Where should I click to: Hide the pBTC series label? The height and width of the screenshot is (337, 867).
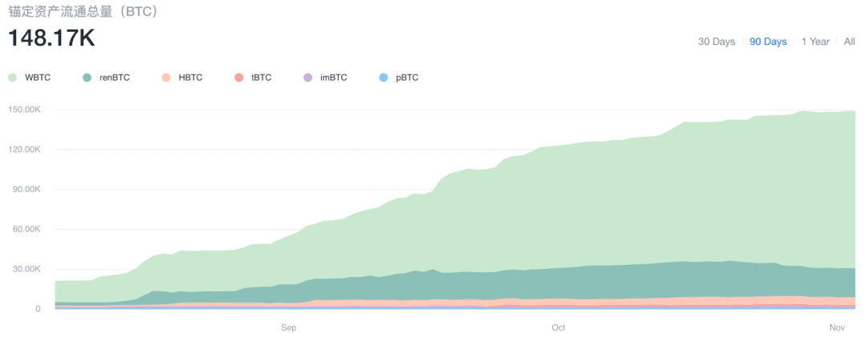point(408,78)
